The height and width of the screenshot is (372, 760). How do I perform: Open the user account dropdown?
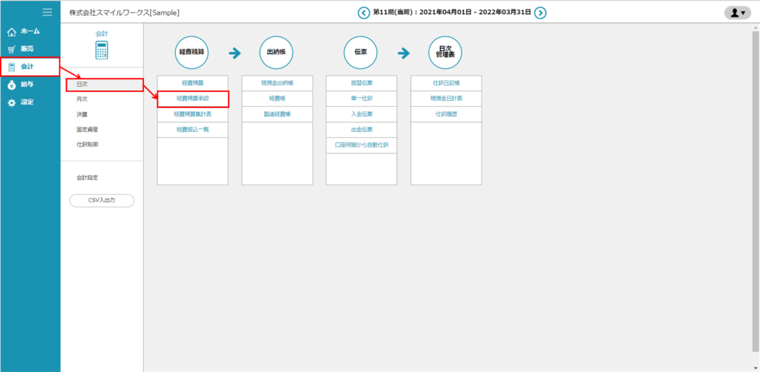tap(737, 13)
